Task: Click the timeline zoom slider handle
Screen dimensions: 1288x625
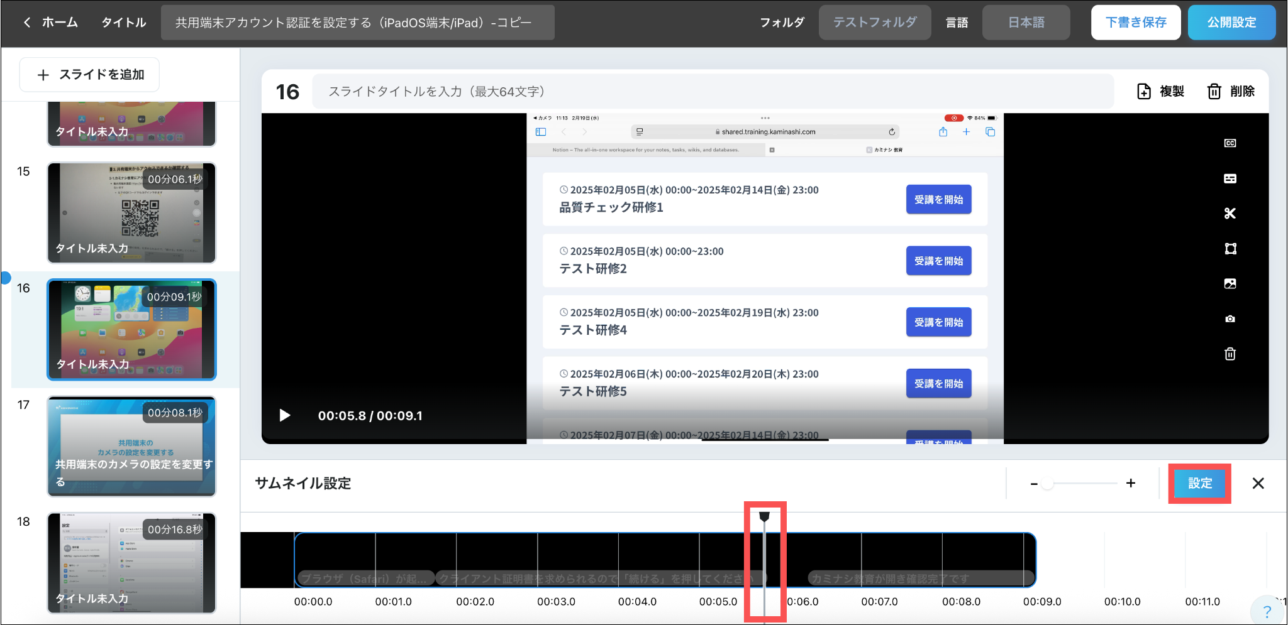Action: [1047, 484]
